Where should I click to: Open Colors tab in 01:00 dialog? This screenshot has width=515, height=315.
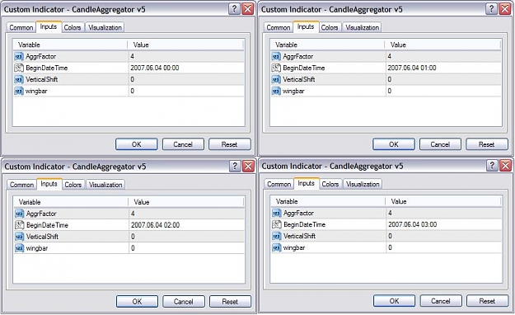pyautogui.click(x=330, y=27)
